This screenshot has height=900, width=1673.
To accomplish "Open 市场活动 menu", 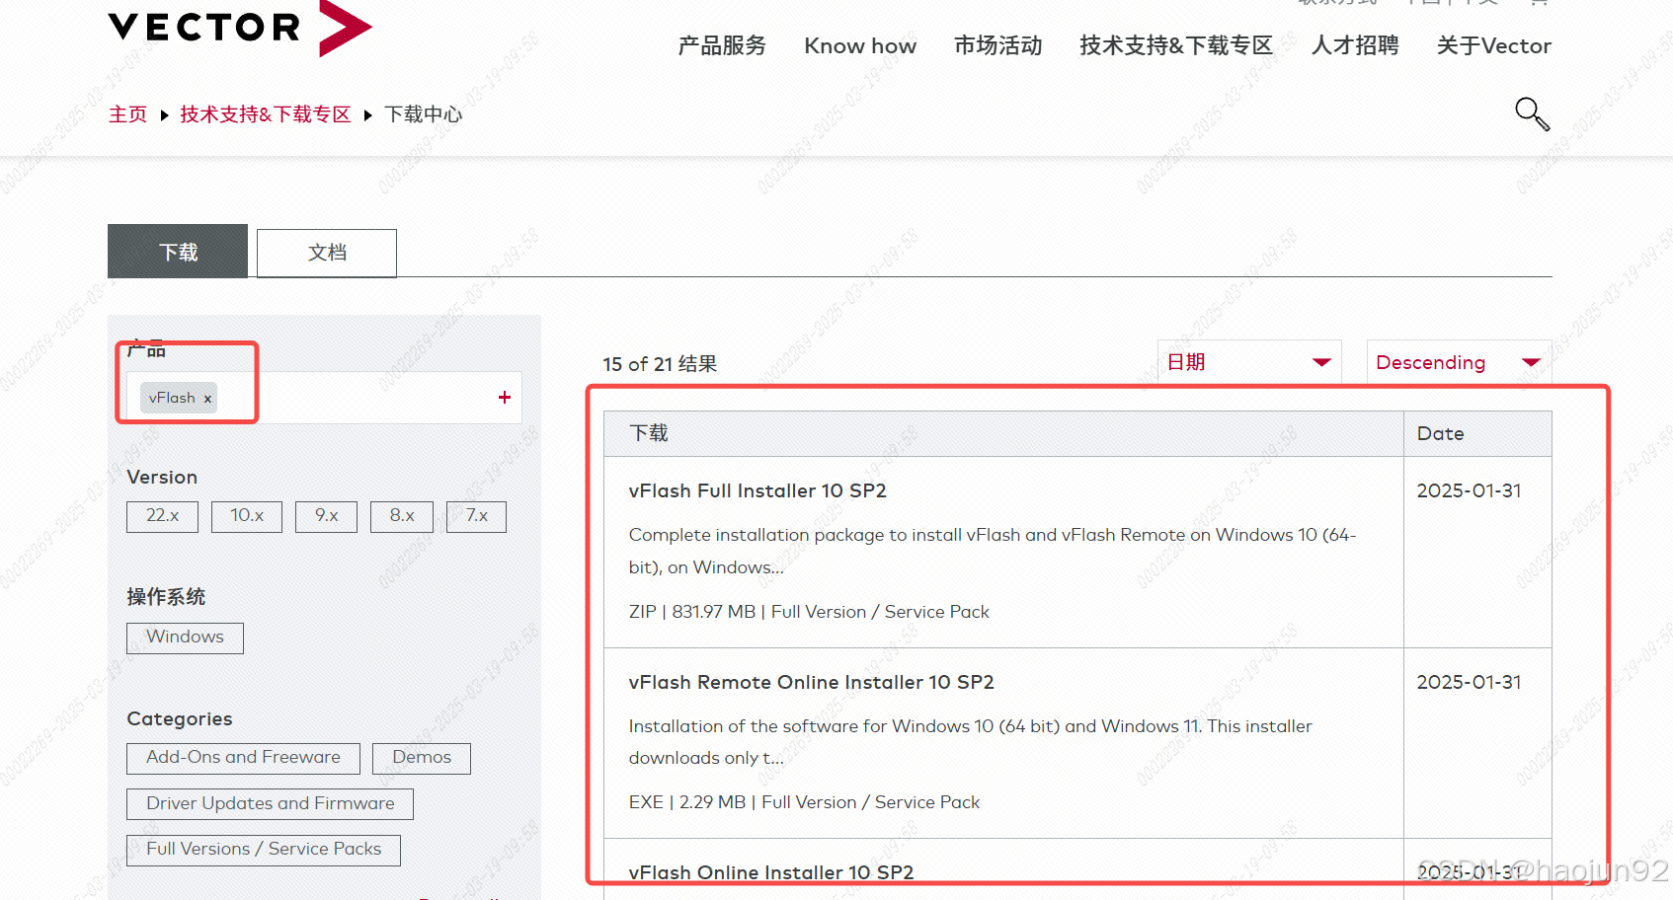I will [997, 45].
